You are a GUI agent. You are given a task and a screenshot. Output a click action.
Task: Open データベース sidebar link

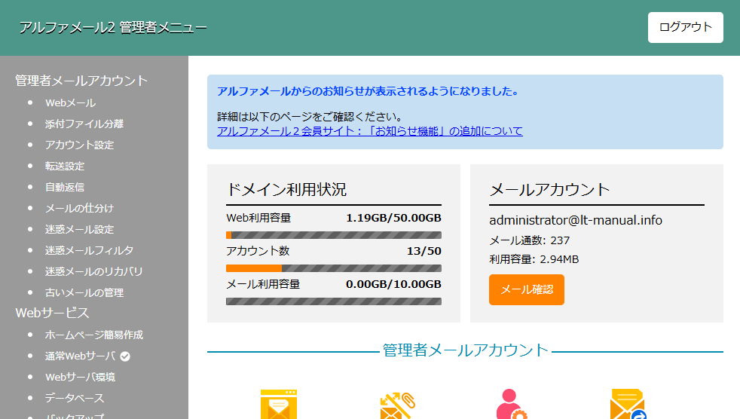[x=74, y=398]
